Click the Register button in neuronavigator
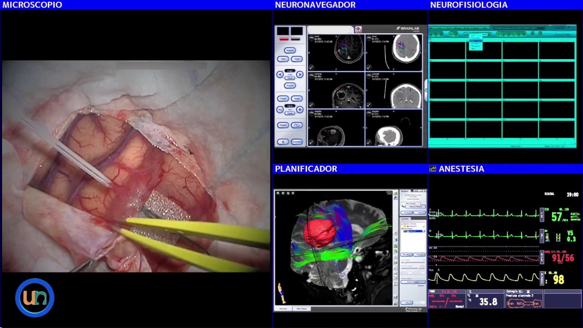Viewport: 583px width, 328px height. coord(290,51)
